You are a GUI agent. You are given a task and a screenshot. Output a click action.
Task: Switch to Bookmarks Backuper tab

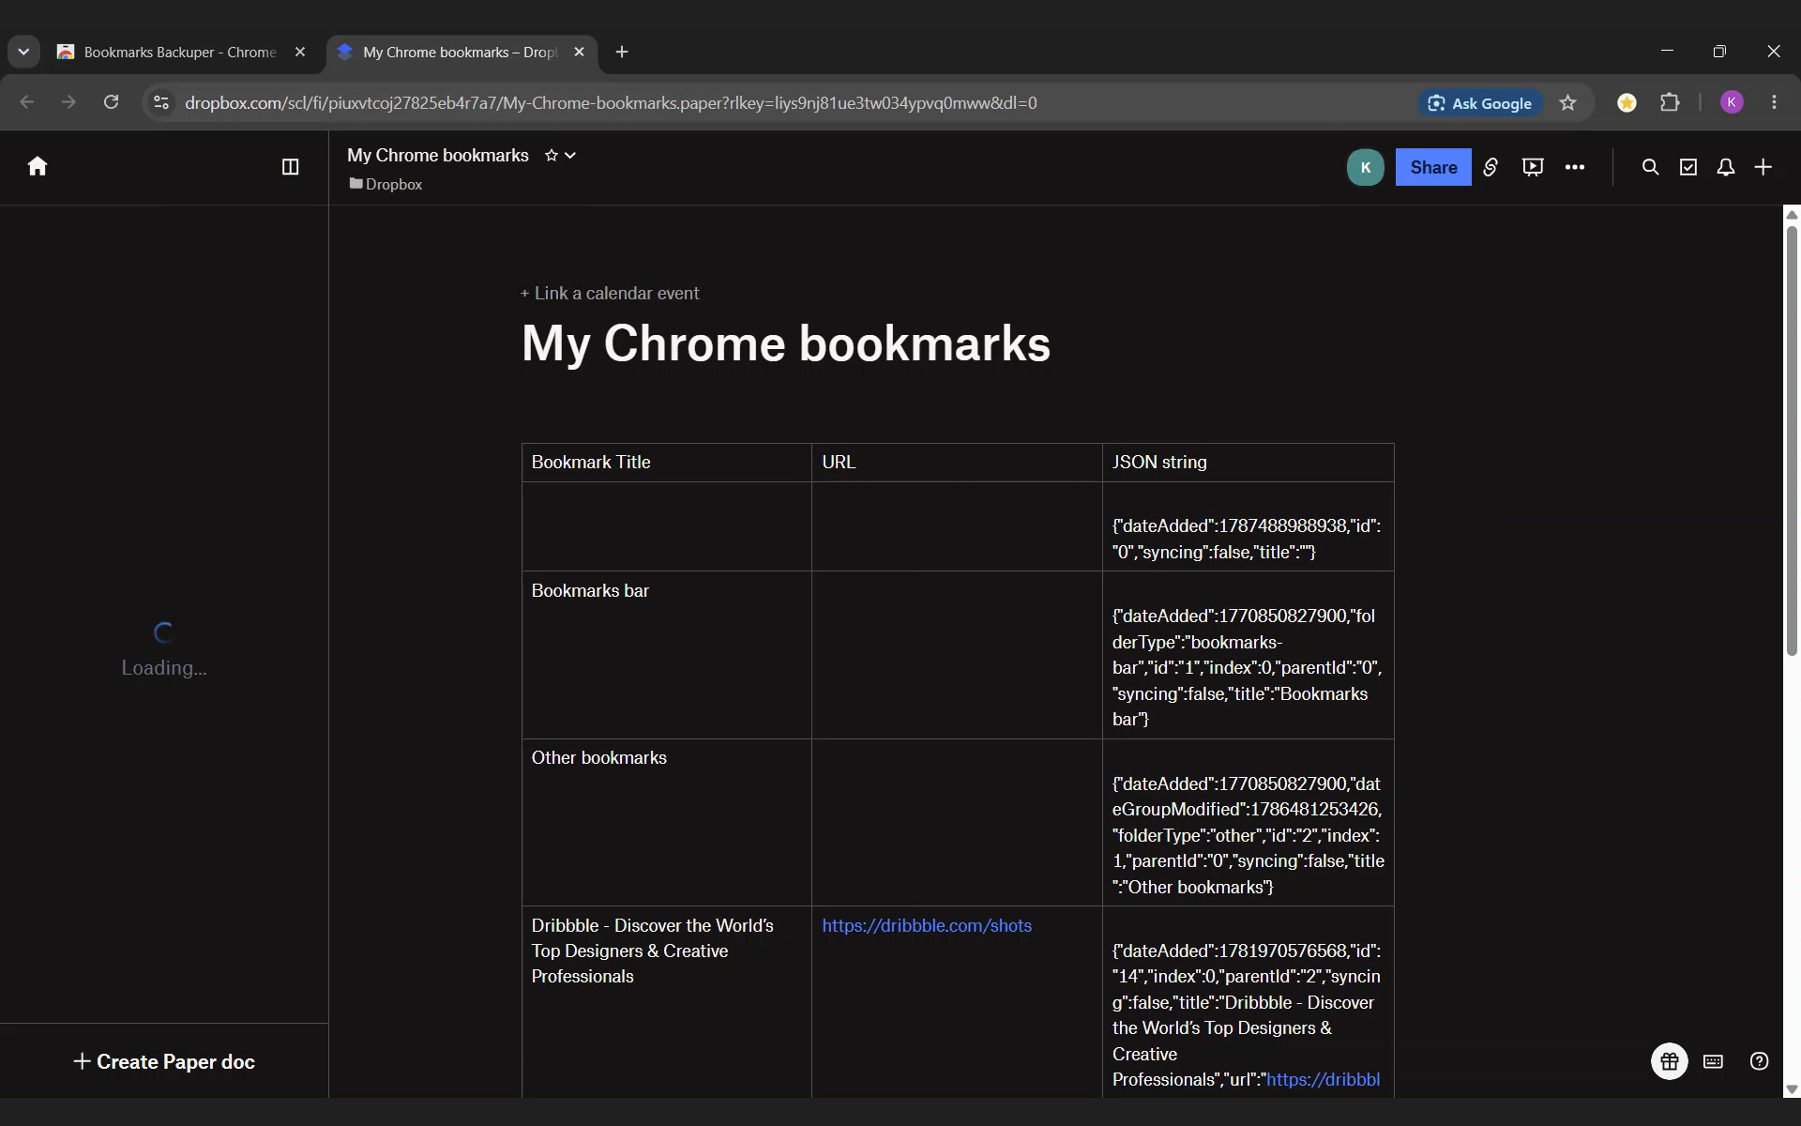pyautogui.click(x=178, y=53)
